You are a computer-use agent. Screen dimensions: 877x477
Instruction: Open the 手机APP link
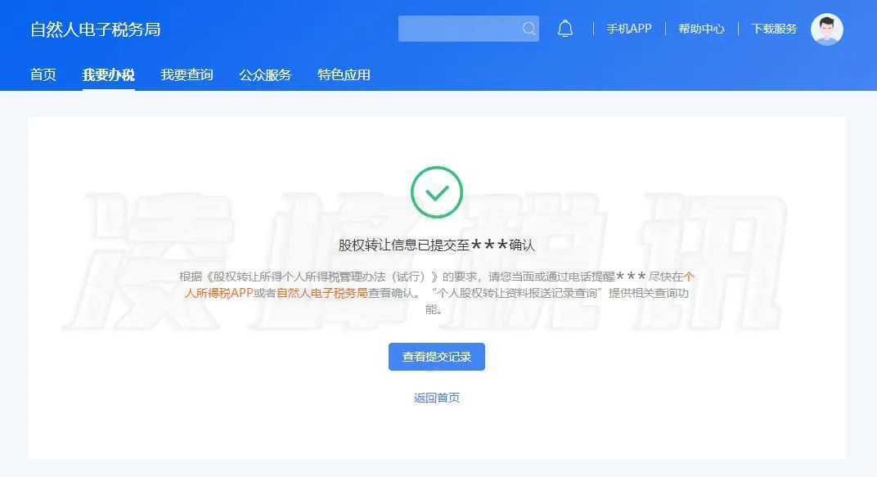click(x=628, y=29)
